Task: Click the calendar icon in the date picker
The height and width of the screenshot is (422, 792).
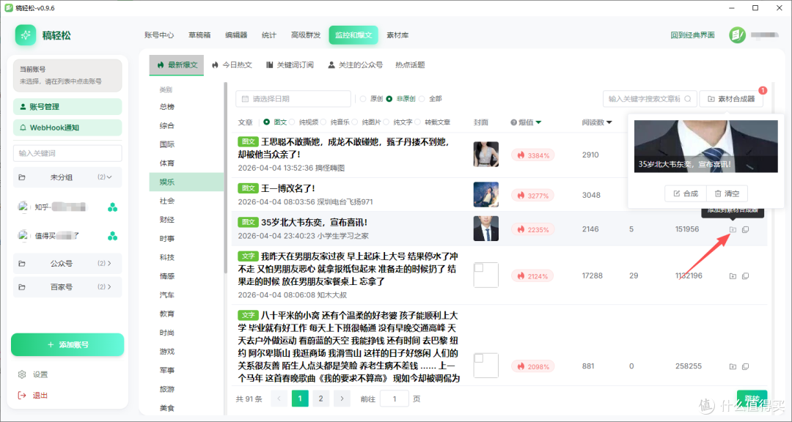Action: pyautogui.click(x=246, y=99)
